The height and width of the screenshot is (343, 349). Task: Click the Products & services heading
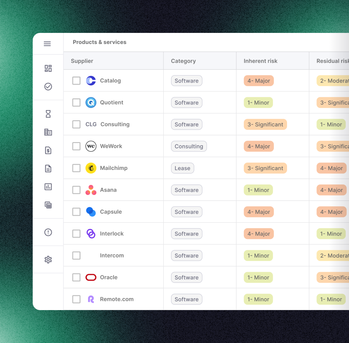[x=100, y=42]
